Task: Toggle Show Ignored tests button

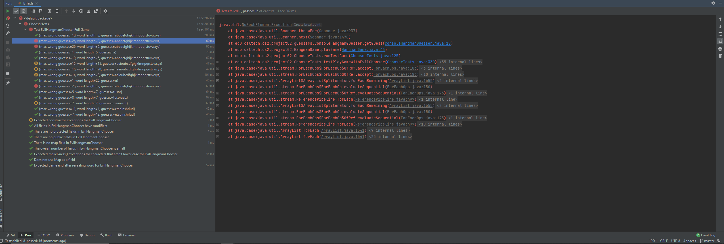Action: click(x=24, y=11)
